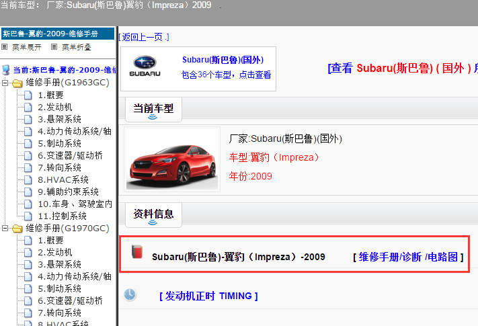
Task: Click the 菜单折叠 collapse-all icon
Action: 54,47
